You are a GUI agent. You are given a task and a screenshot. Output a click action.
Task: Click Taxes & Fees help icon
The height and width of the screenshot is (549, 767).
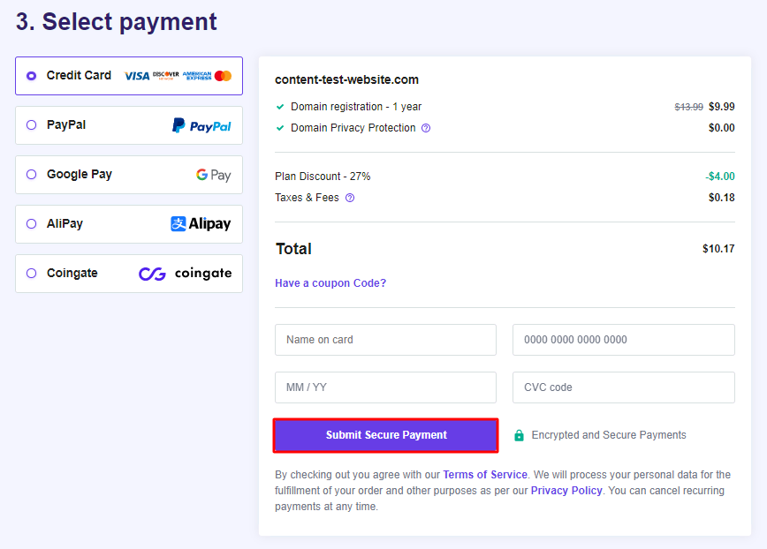[x=350, y=198]
